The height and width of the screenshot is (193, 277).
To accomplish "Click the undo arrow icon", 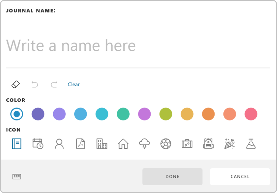I will pos(35,84).
